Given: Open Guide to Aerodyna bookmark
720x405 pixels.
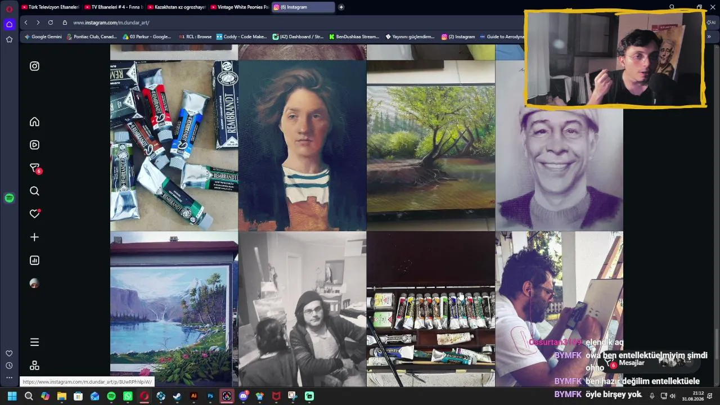Looking at the screenshot, I should (x=502, y=37).
